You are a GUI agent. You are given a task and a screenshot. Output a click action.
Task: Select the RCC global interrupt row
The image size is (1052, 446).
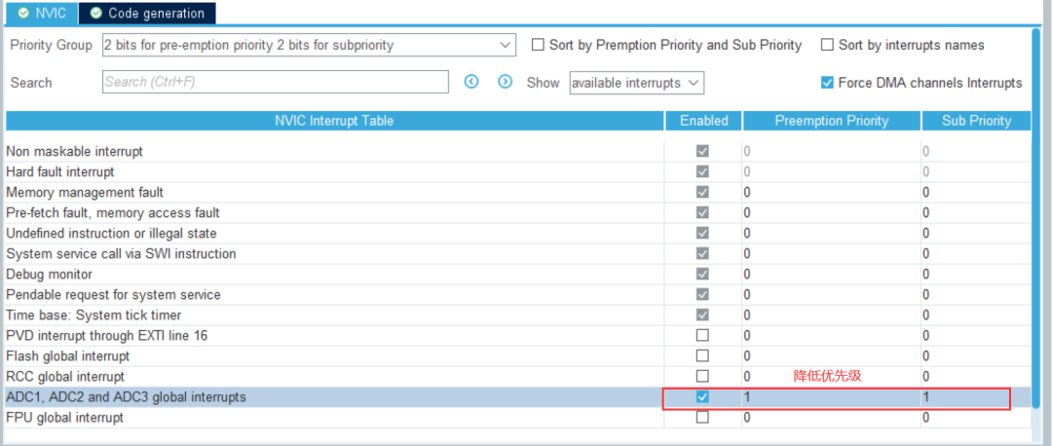[518, 376]
